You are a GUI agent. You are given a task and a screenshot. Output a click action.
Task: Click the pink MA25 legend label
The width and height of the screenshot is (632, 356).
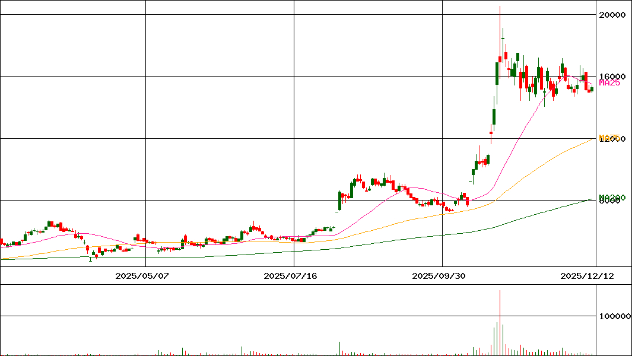click(609, 83)
